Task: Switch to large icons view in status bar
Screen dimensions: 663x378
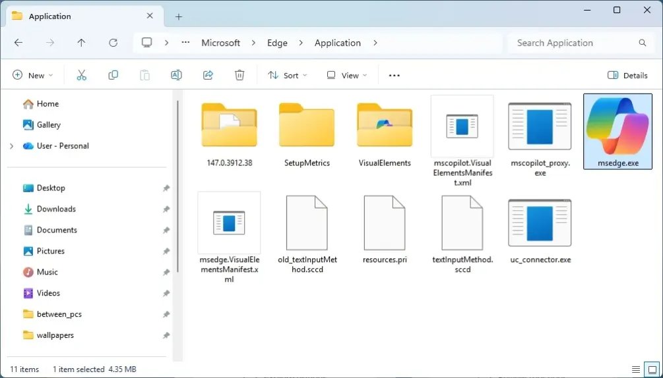Action: [651, 369]
